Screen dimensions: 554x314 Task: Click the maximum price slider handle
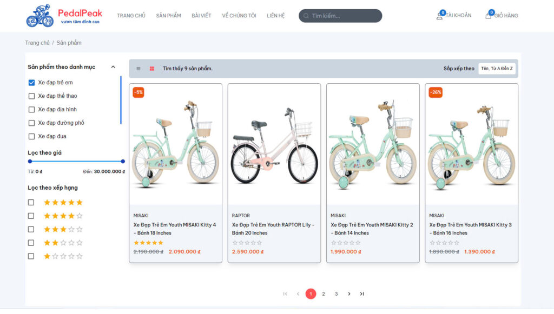click(123, 162)
